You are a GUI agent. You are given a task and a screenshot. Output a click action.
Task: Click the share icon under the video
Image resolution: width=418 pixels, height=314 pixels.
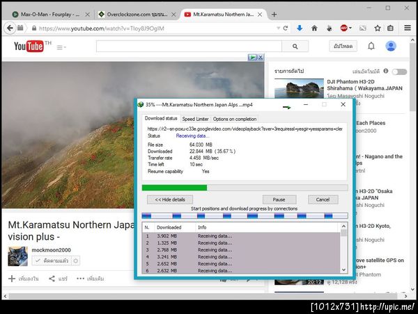52,279
